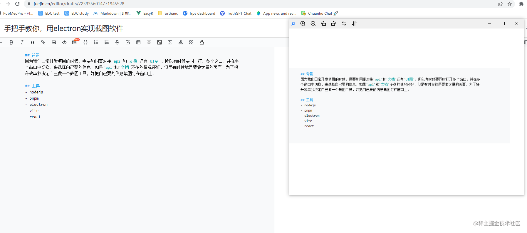Zoom out of the pinned screenshot
The height and width of the screenshot is (233, 527).
(313, 24)
